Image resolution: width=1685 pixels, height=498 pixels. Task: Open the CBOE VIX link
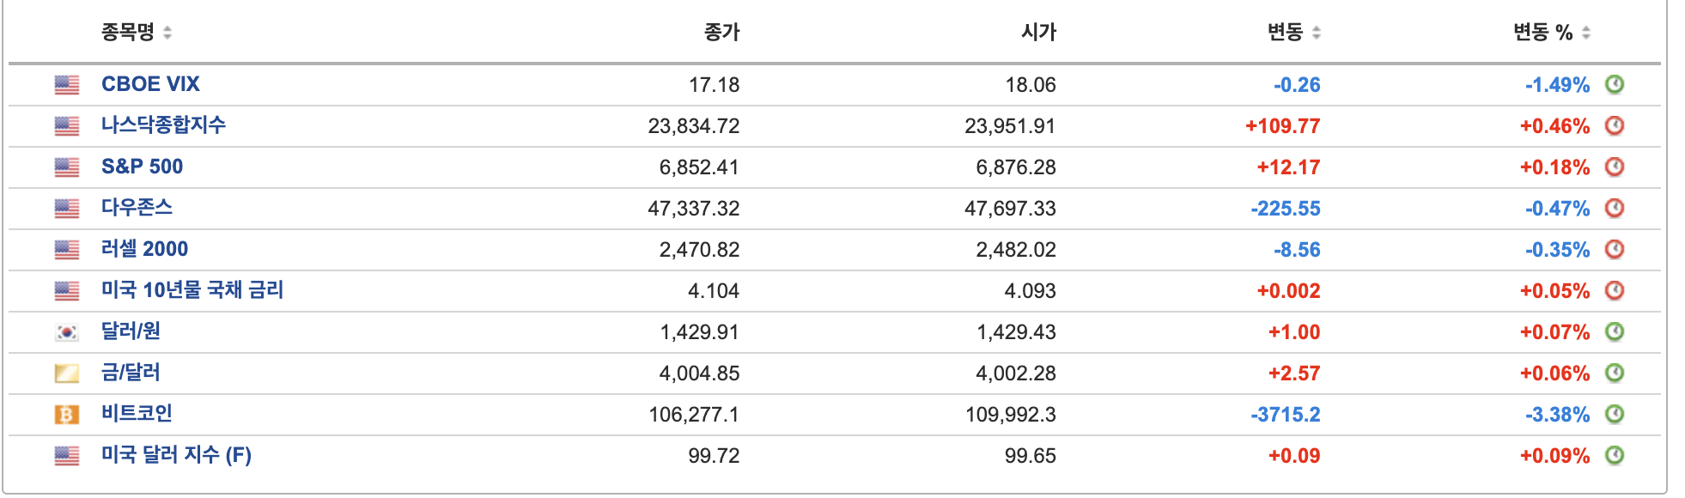tap(150, 84)
